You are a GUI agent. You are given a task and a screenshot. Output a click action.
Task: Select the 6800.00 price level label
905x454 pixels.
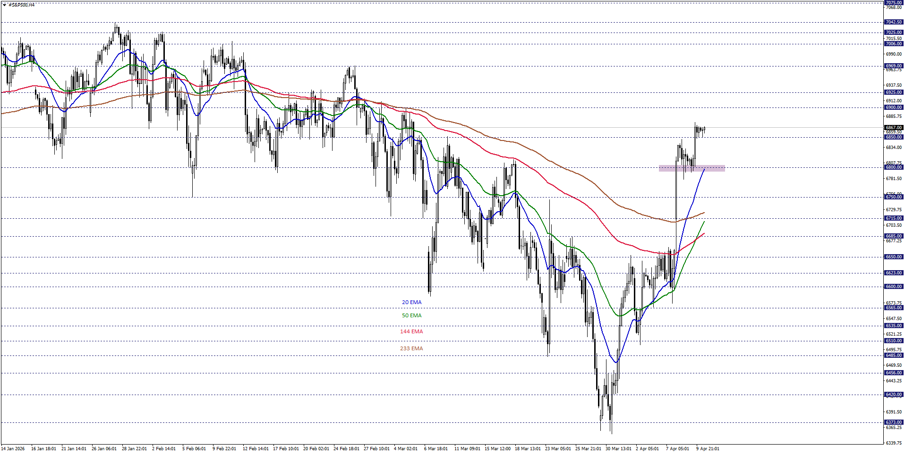[894, 167]
